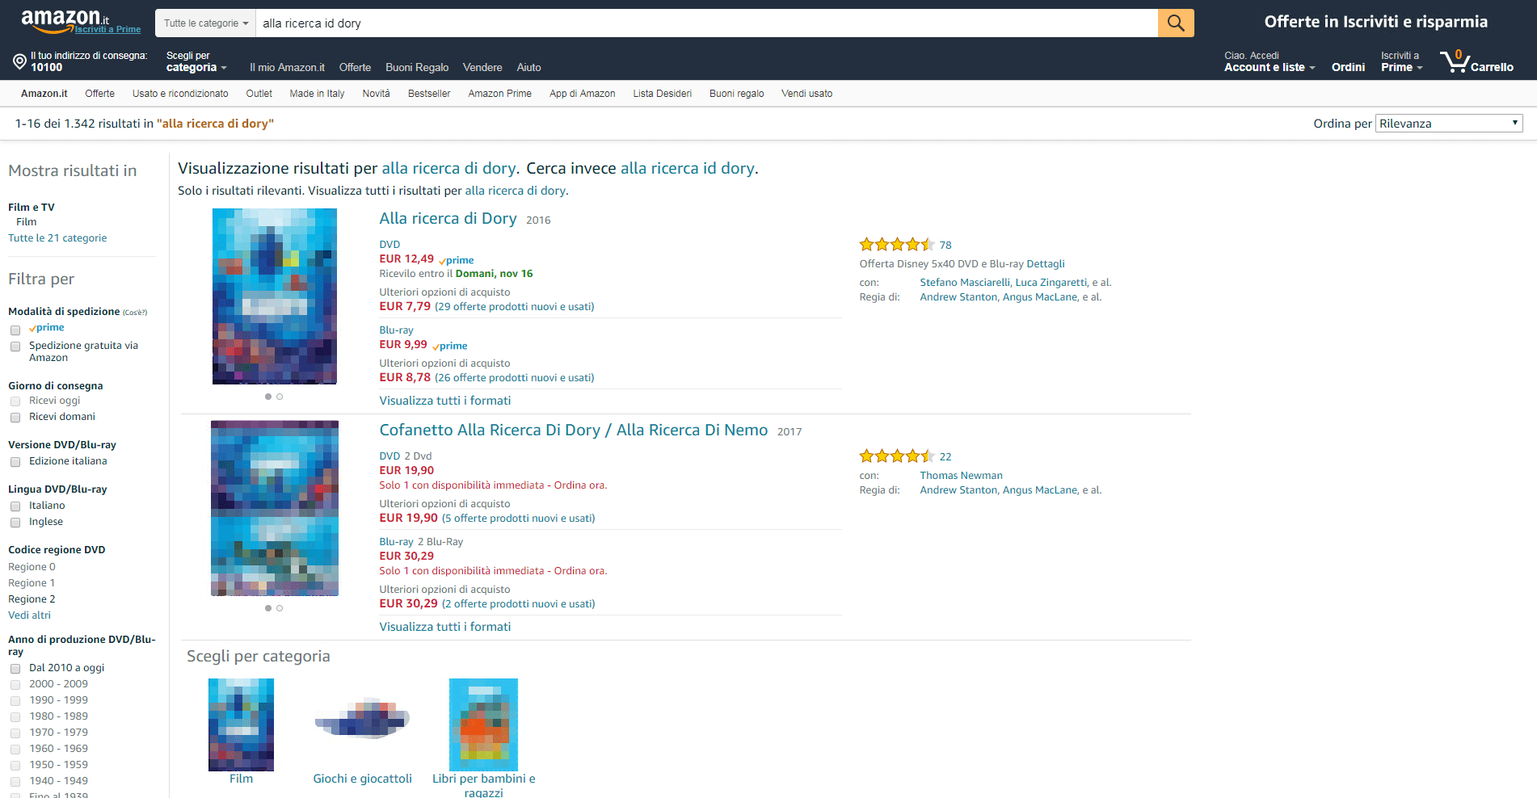Open Bestseller in the sub navigation bar

[x=429, y=94]
